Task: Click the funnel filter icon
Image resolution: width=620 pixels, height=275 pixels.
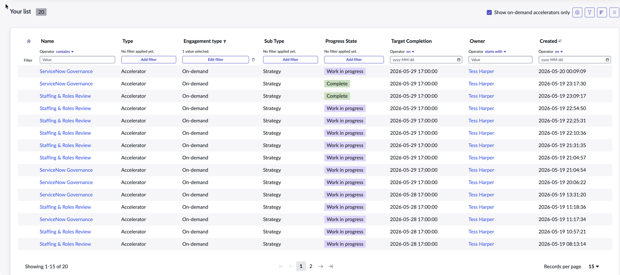Action: pos(589,12)
